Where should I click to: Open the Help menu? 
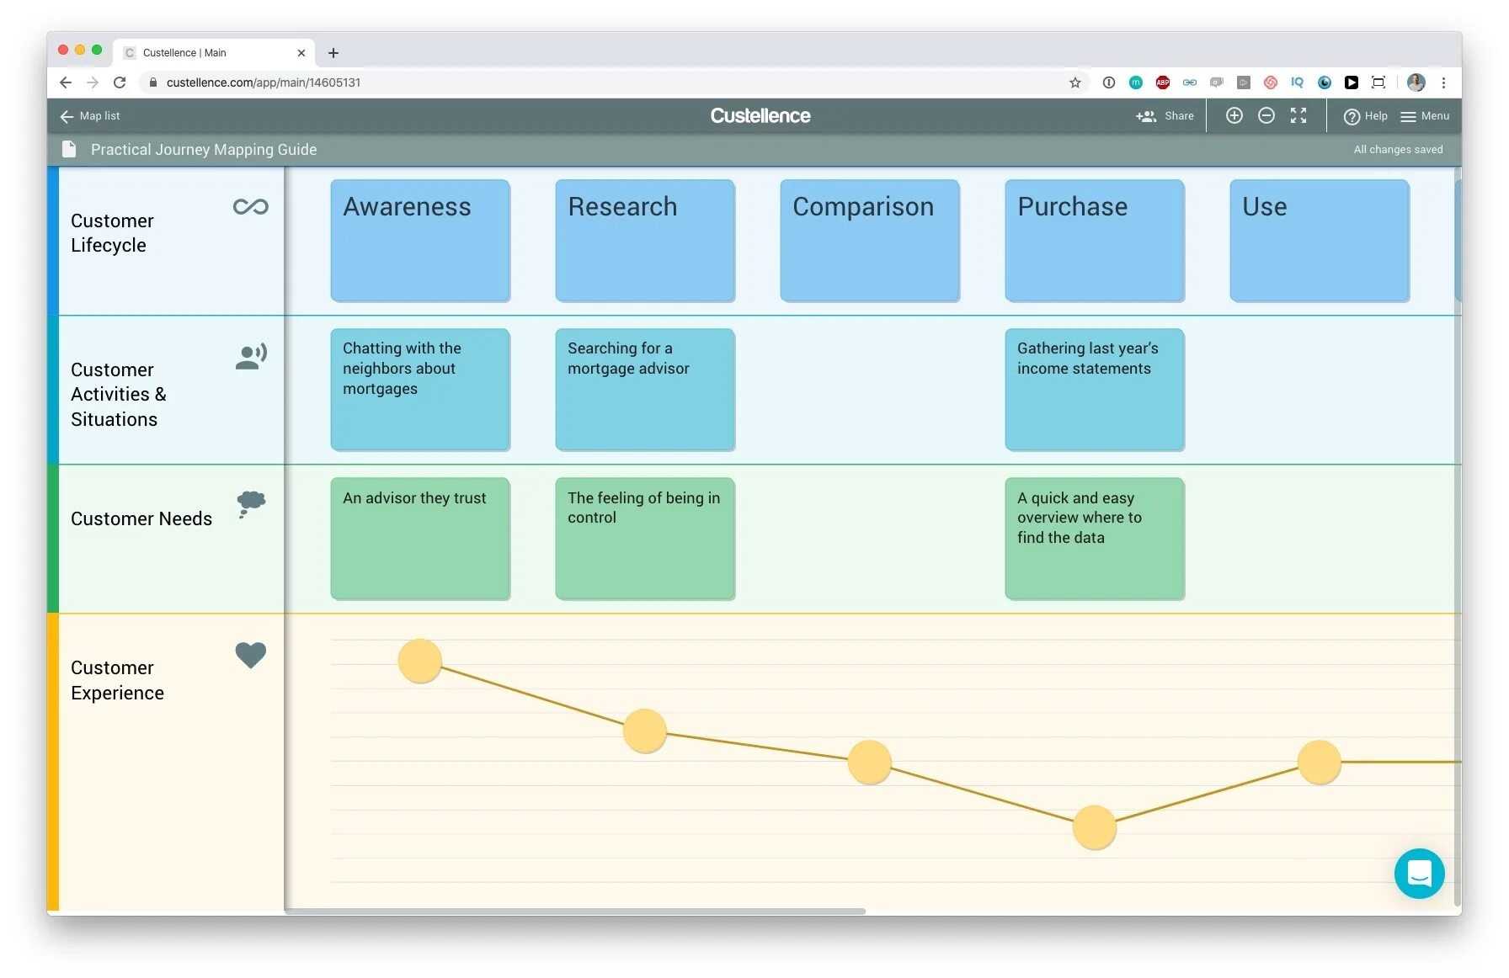pos(1365,116)
